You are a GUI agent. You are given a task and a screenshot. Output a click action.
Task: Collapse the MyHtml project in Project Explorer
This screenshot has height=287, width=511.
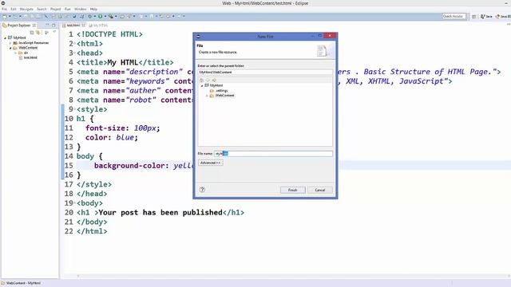click(x=6, y=38)
